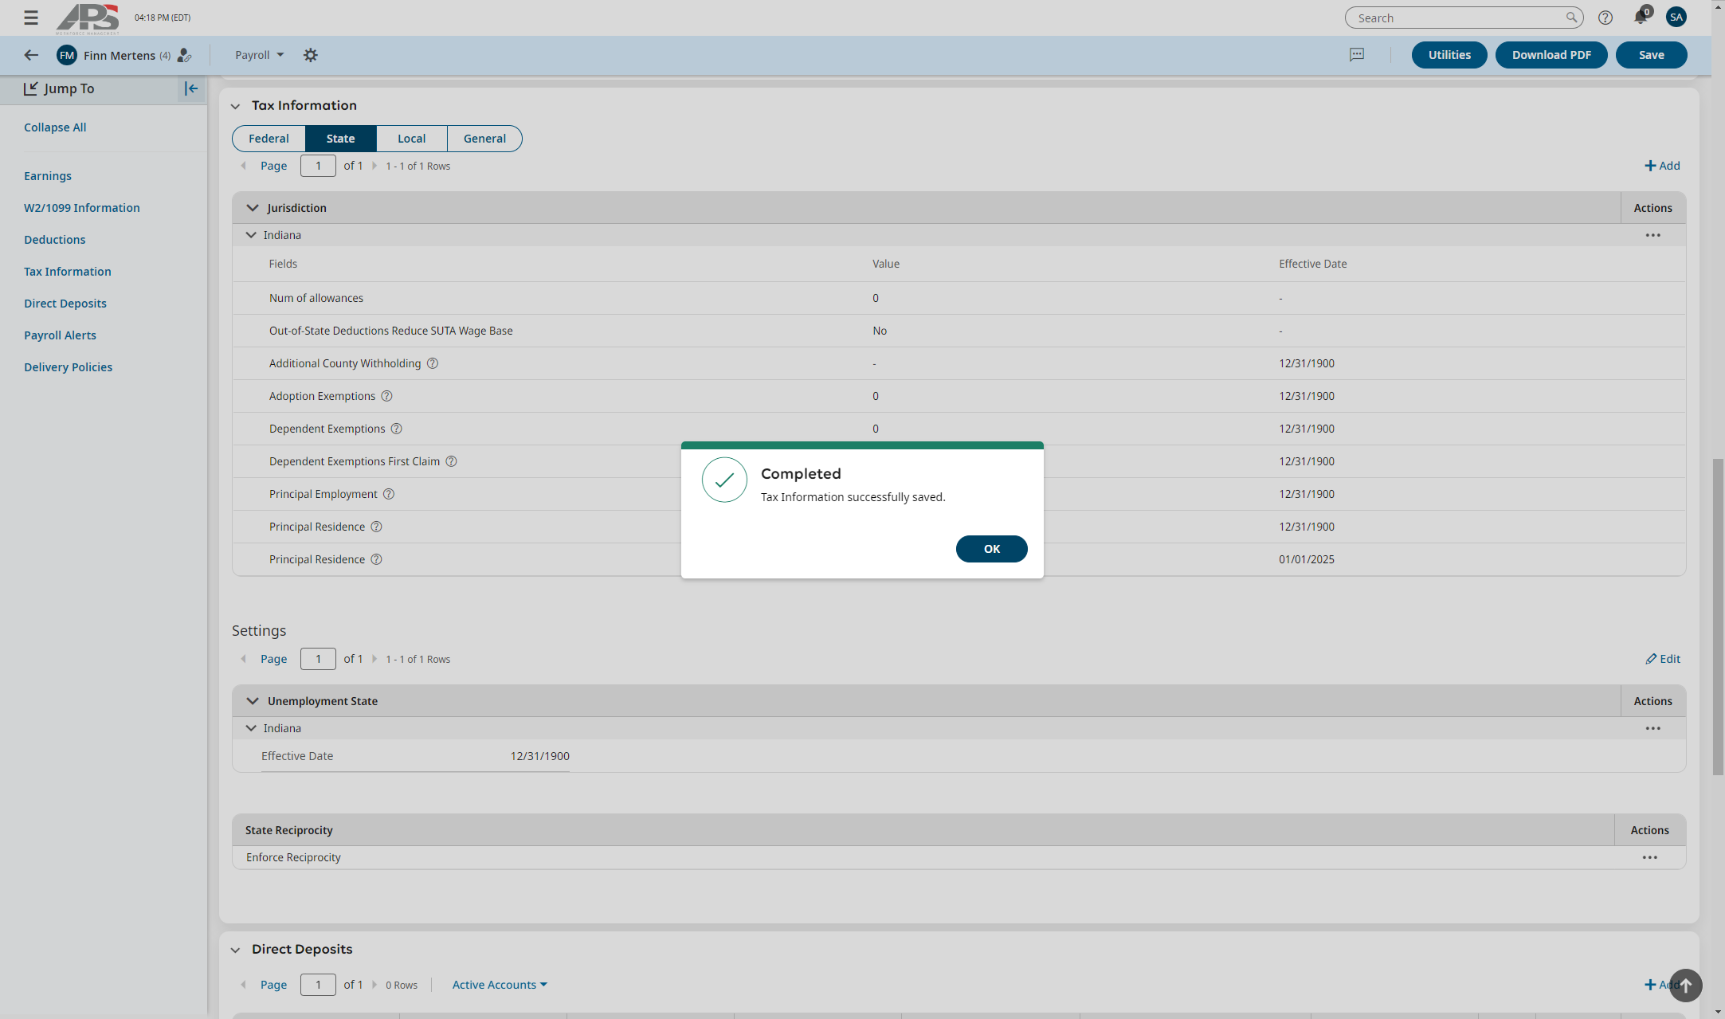Open the Utilities button
This screenshot has width=1725, height=1019.
[x=1449, y=55]
